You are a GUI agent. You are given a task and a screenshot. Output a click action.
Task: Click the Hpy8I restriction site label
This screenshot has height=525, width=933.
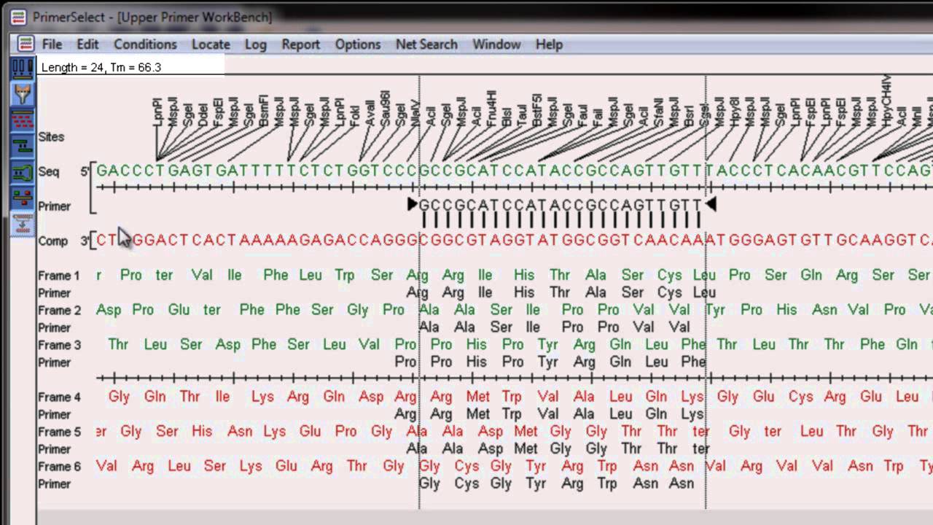point(735,112)
